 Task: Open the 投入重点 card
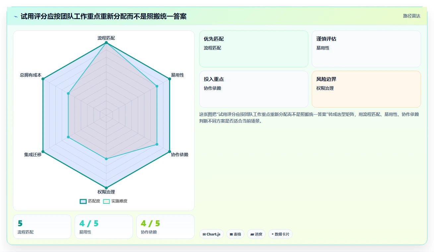[254, 89]
